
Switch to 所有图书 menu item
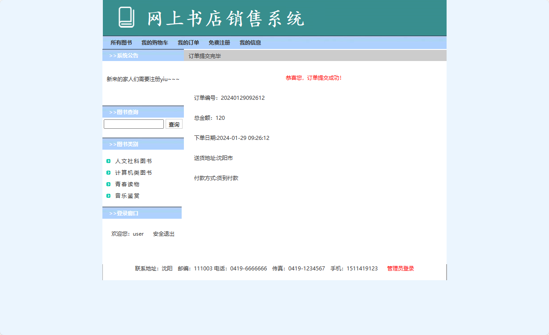(121, 42)
